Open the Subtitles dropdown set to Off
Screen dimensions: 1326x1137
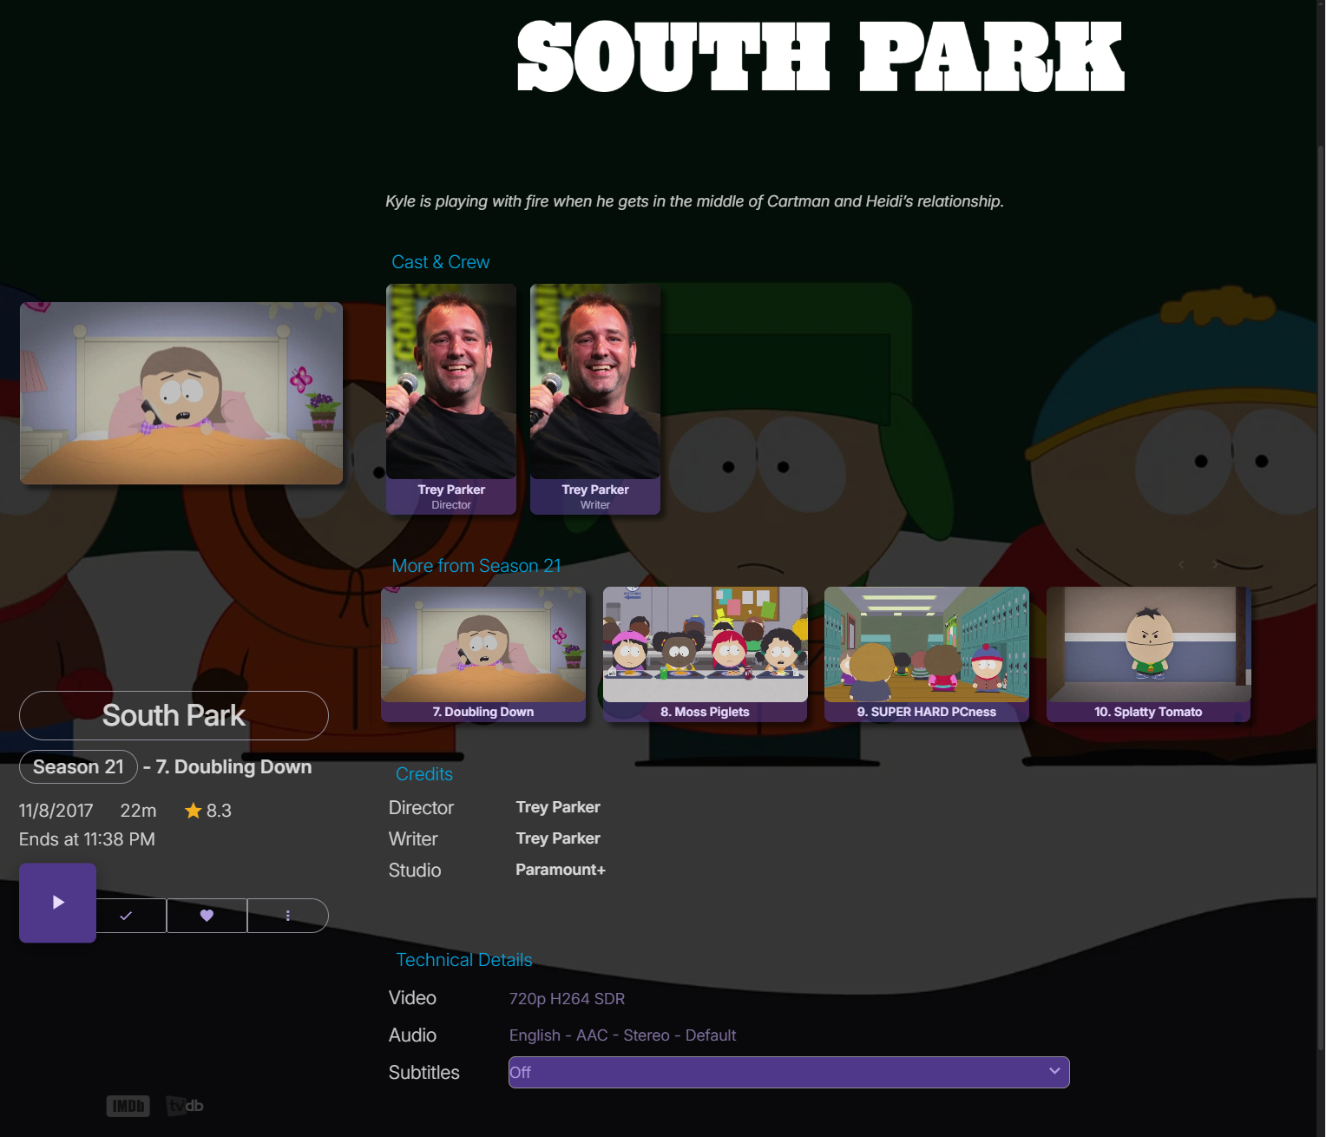[789, 1072]
